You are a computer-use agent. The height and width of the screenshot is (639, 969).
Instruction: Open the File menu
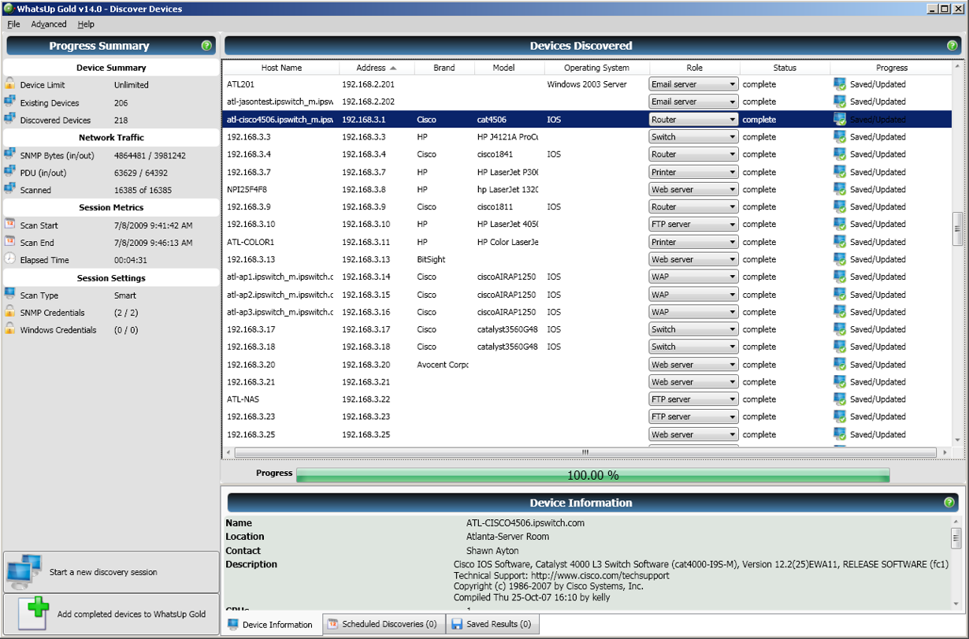[x=13, y=24]
